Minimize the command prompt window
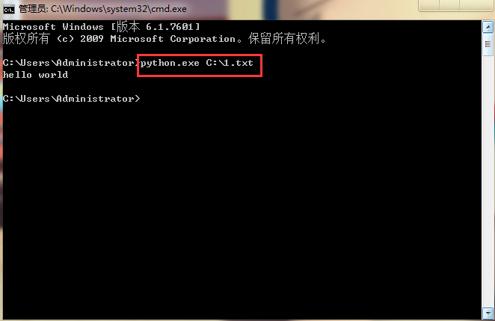Viewport: 495px width, 321px height. 429,4
